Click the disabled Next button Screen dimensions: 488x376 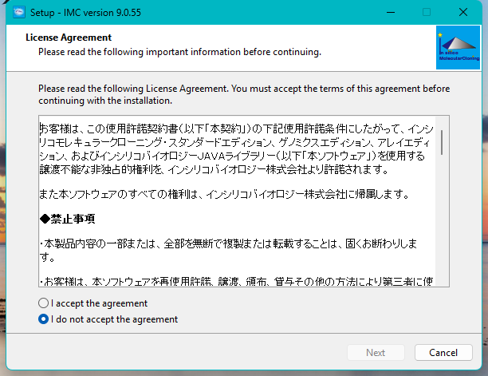click(x=376, y=353)
